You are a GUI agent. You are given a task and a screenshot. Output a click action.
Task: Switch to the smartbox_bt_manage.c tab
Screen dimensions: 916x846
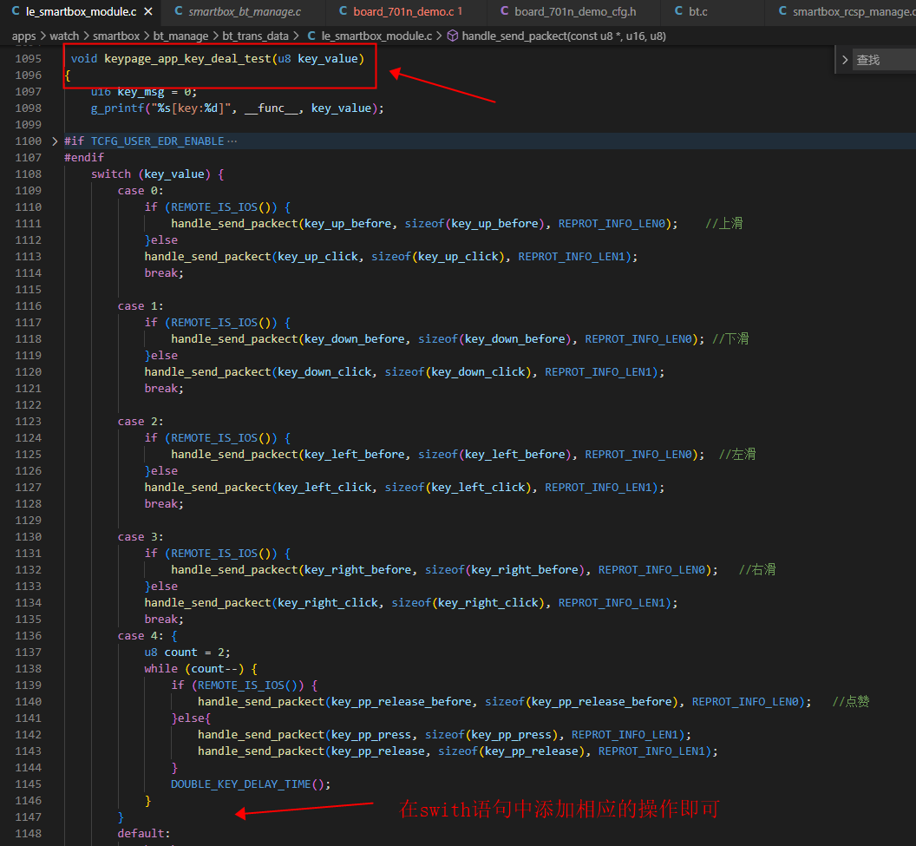[245, 11]
